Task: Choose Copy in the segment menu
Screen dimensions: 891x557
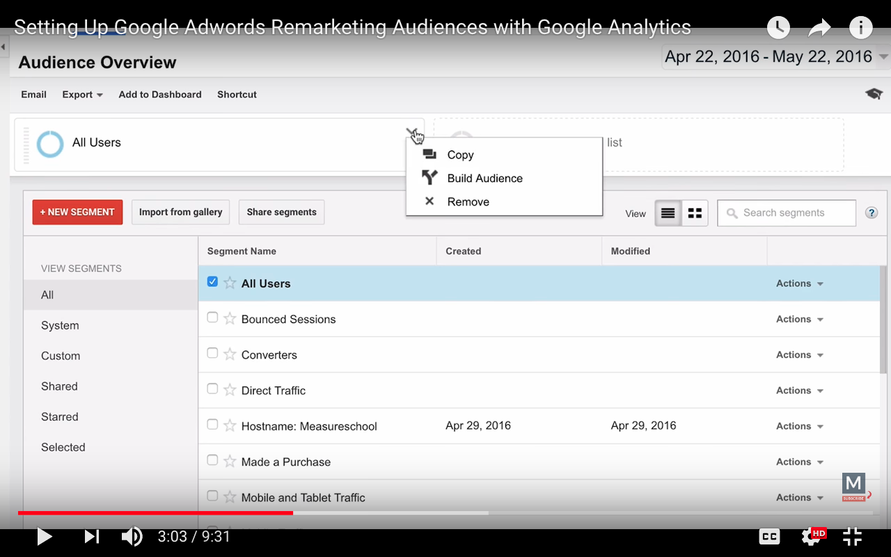Action: (x=460, y=155)
